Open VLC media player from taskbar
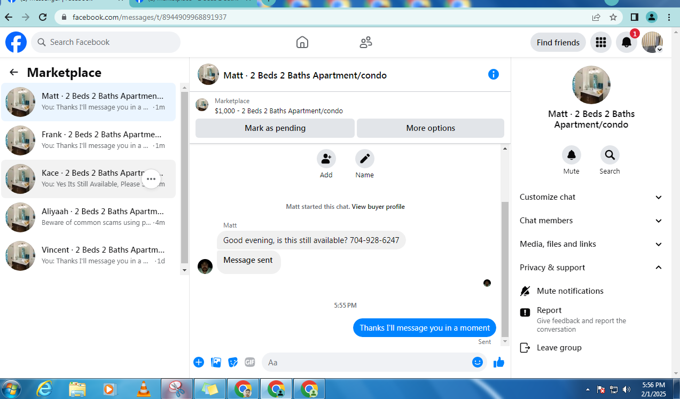 click(144, 389)
